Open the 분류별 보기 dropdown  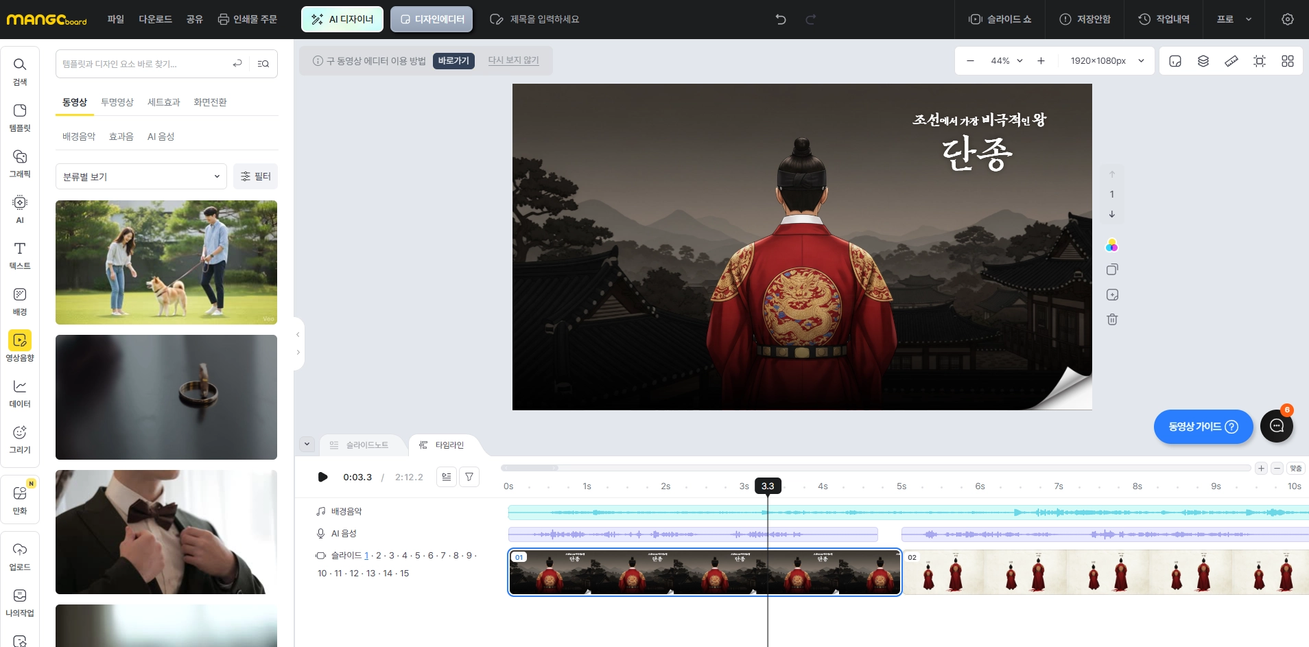pyautogui.click(x=141, y=176)
